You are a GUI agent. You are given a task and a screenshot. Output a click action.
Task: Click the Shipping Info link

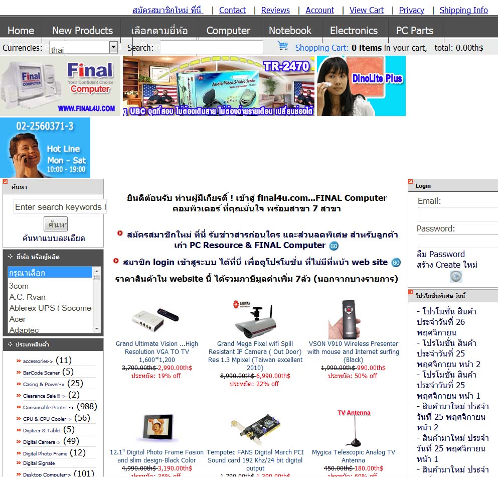tap(464, 10)
